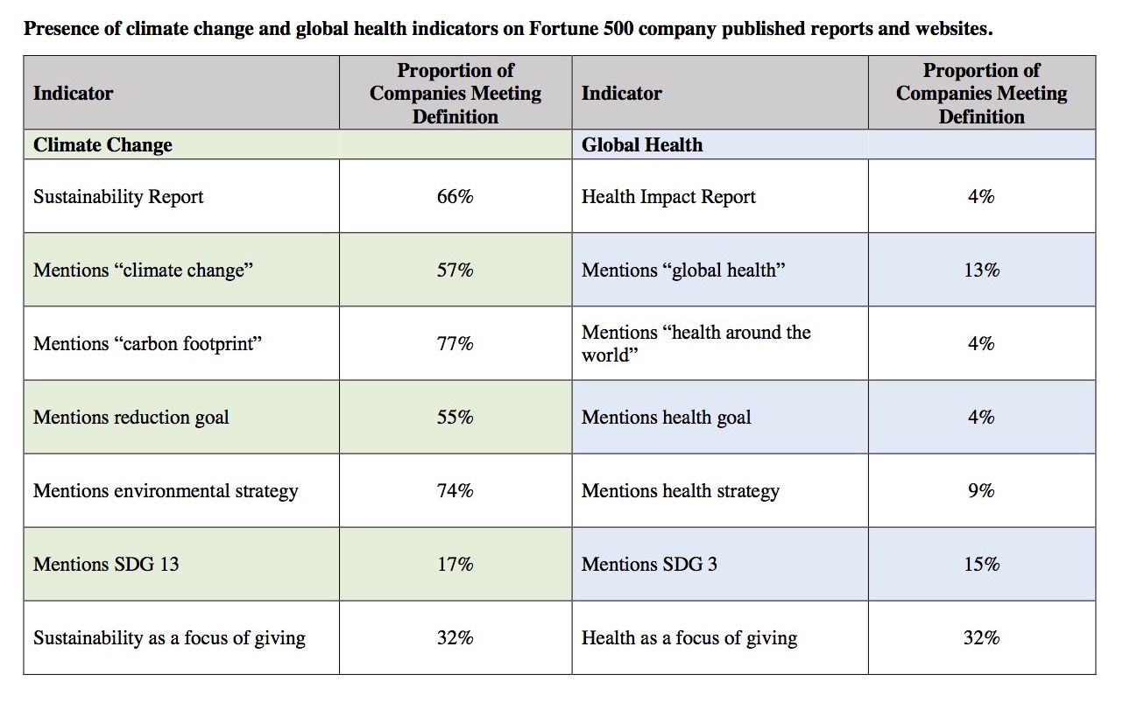Click the "Sustainability Report" row label
The width and height of the screenshot is (1123, 703).
point(118,197)
